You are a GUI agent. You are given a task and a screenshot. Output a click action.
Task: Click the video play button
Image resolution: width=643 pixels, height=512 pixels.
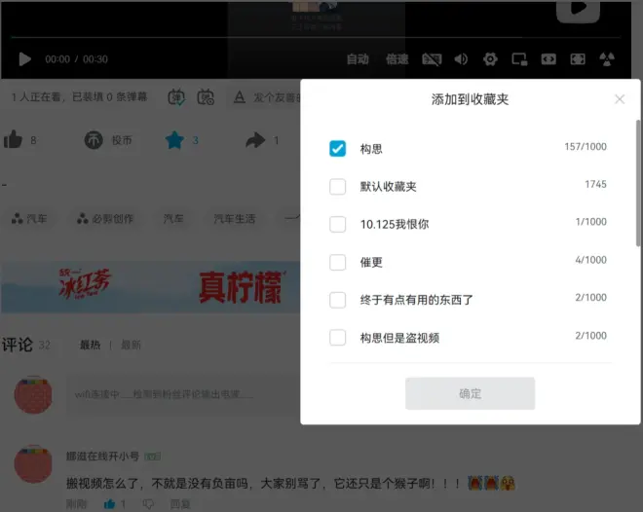(x=25, y=59)
